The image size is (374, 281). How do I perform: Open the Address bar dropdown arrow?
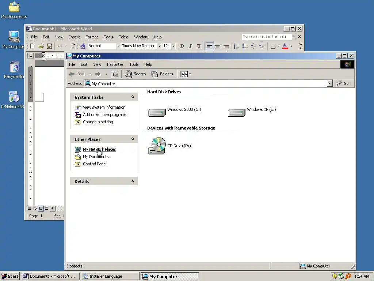pyautogui.click(x=330, y=83)
